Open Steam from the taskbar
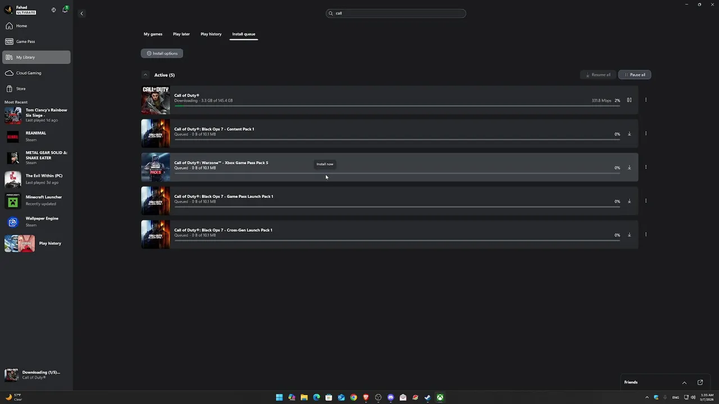 pos(427,397)
